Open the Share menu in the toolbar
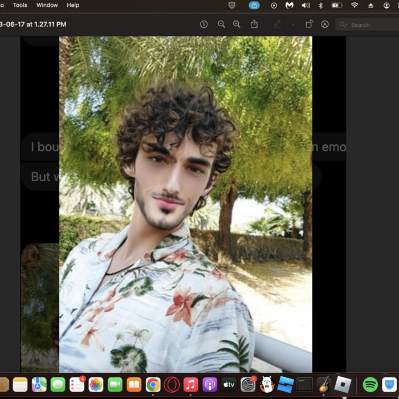399x399 pixels. [254, 25]
